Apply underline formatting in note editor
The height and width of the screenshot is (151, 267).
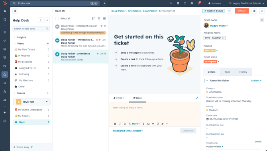125,124
